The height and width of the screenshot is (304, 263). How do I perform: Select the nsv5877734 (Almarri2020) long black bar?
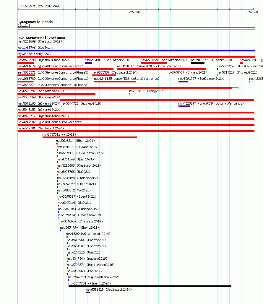[x=150, y=286]
